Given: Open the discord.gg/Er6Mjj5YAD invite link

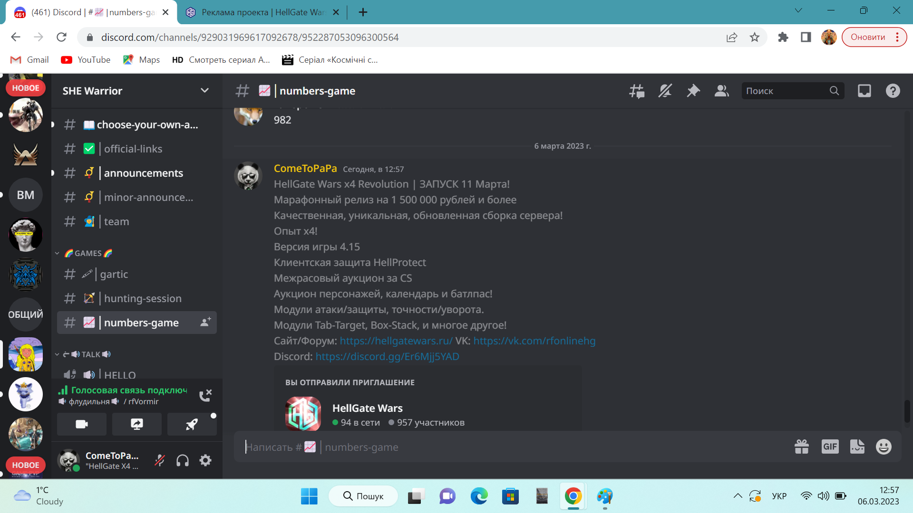Looking at the screenshot, I should [x=388, y=356].
